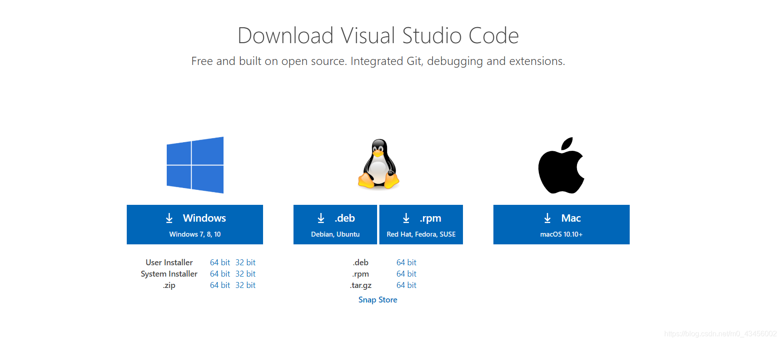
Task: Download the .deb package for Debian, Ubuntu
Action: [335, 224]
